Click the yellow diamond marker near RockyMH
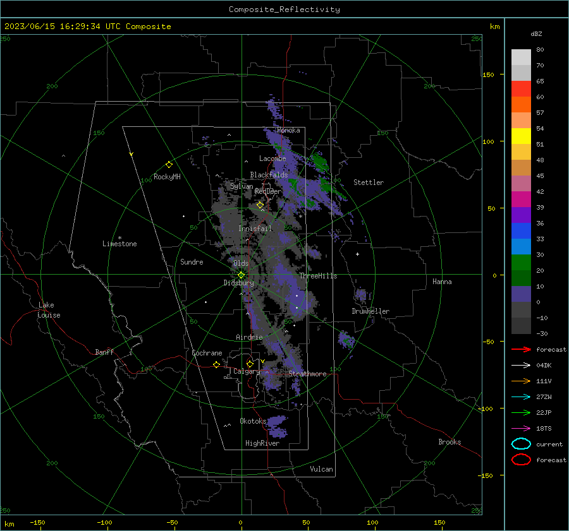The width and height of the screenshot is (569, 531). [169, 165]
